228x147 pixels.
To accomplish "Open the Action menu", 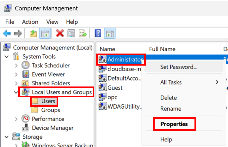I will pos(30,22).
